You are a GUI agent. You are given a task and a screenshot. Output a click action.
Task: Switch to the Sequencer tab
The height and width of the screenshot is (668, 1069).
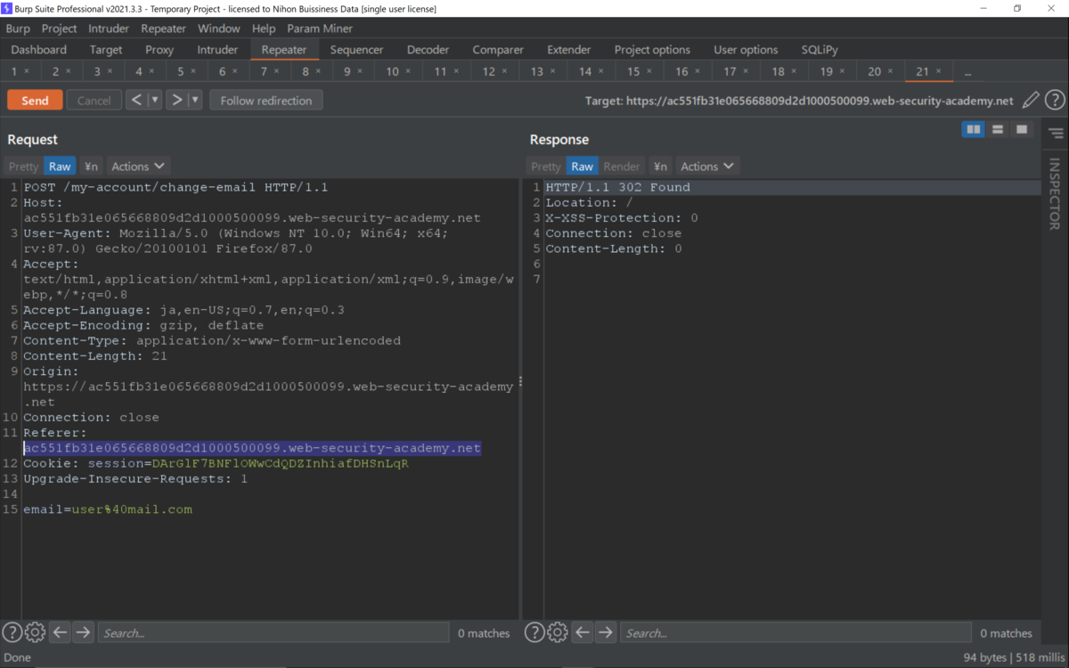pos(356,50)
